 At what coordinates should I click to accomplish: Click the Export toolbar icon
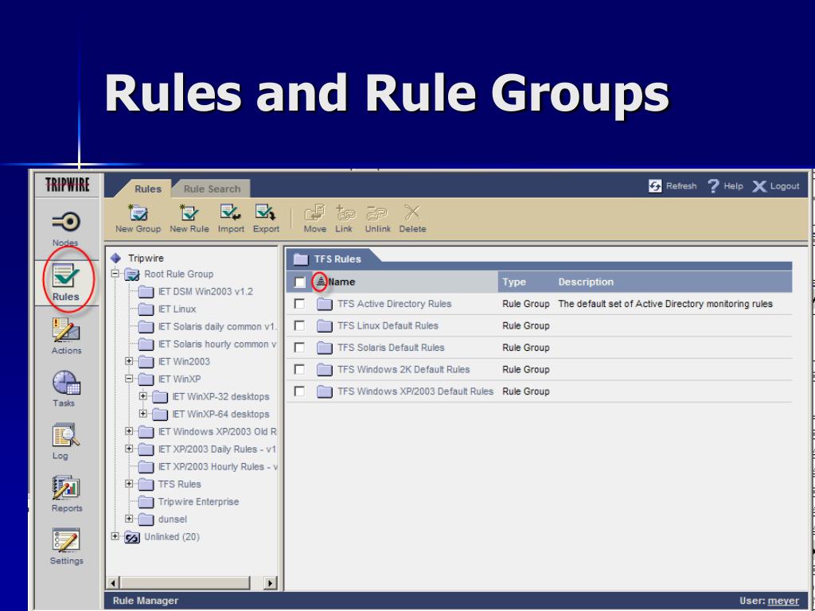266,212
